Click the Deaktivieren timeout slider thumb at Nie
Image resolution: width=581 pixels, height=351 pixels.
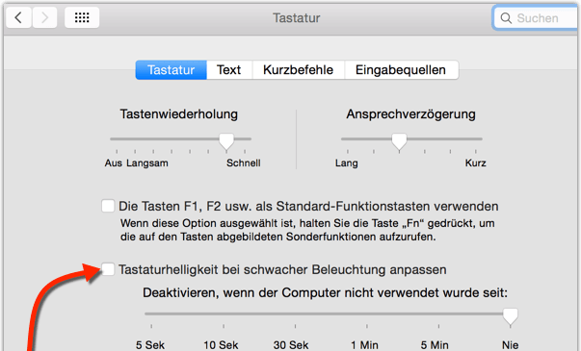click(x=511, y=316)
